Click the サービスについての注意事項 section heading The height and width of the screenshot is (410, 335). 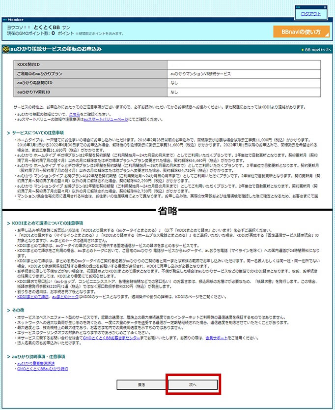(36, 133)
